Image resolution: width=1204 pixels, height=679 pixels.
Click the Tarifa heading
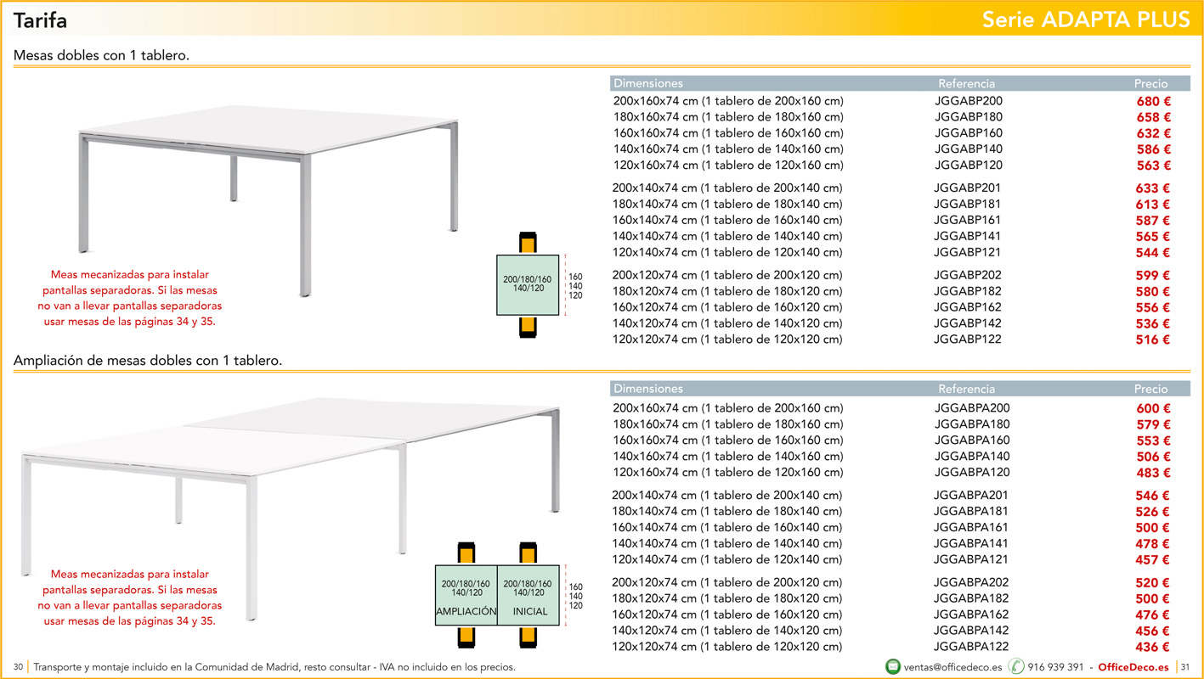pyautogui.click(x=40, y=20)
